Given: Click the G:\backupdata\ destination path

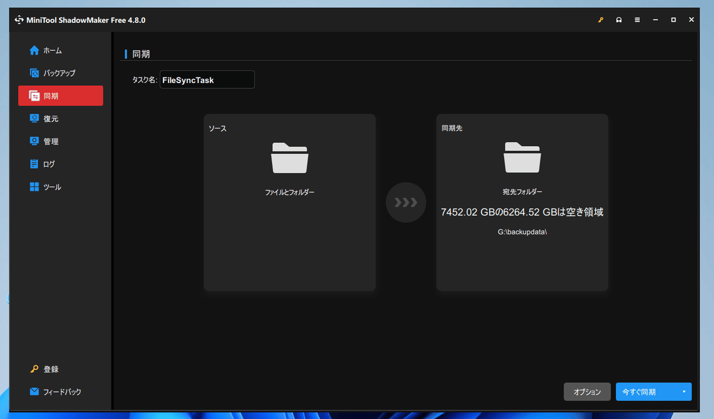Looking at the screenshot, I should coord(522,232).
